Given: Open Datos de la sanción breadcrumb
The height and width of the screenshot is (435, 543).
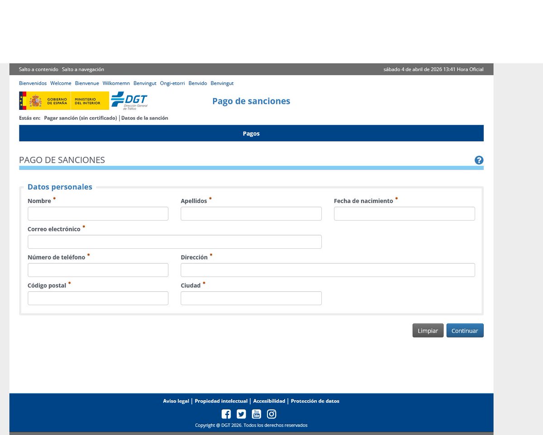Looking at the screenshot, I should (x=145, y=118).
